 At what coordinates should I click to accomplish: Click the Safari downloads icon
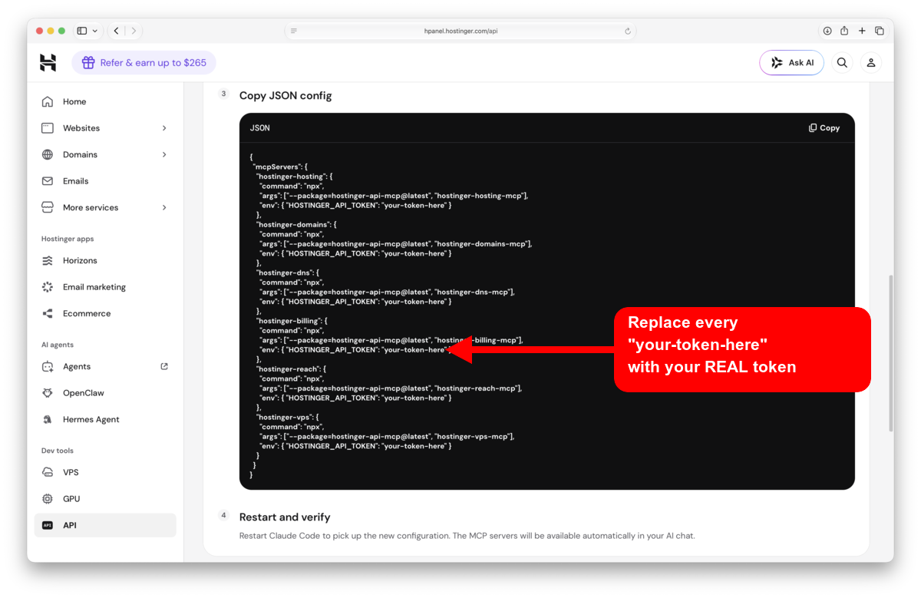[827, 31]
